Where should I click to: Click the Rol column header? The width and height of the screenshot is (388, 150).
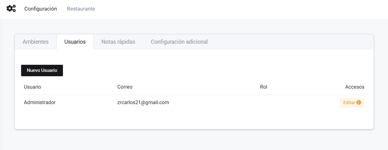(264, 87)
